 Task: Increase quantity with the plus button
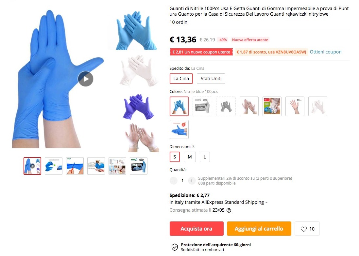point(192,181)
